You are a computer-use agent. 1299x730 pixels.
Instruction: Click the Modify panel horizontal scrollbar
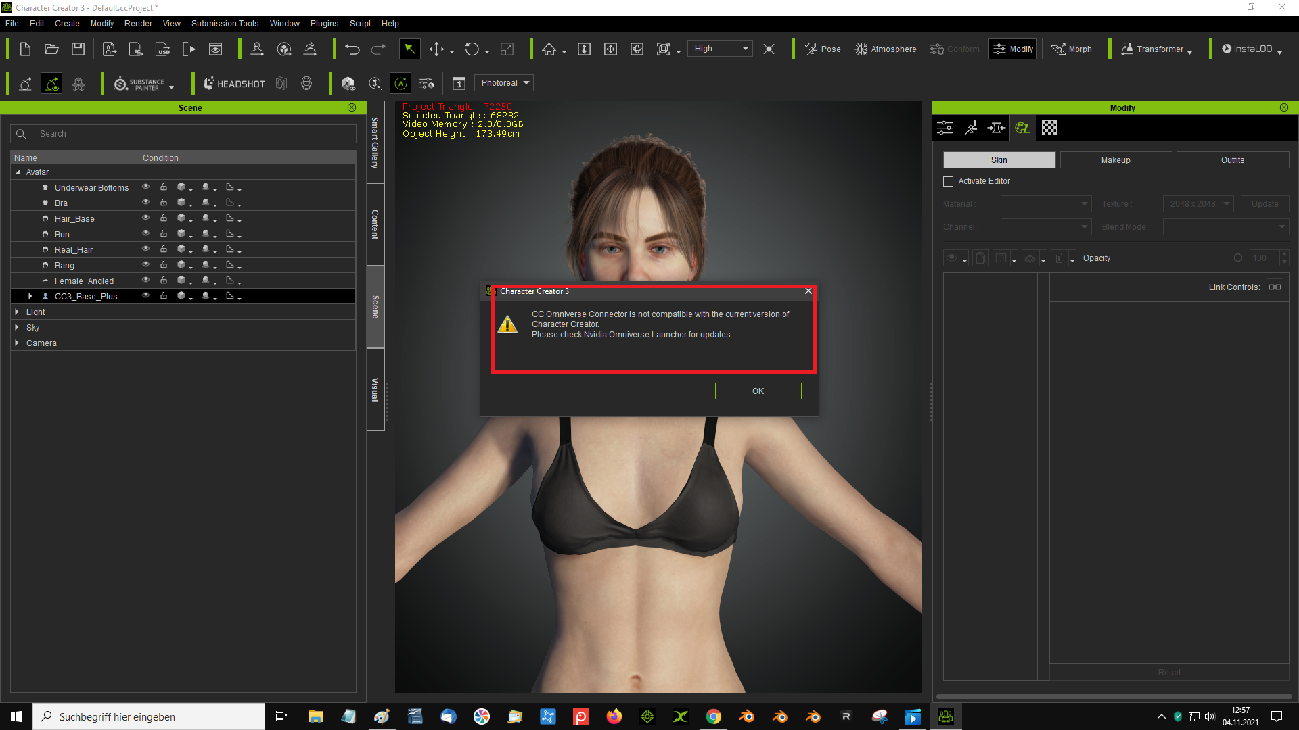click(1114, 696)
